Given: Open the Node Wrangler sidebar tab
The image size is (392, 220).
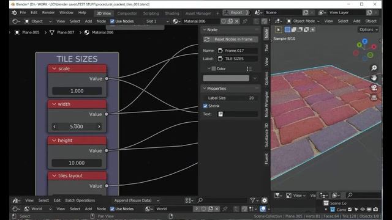Looking at the screenshot, I should [x=266, y=104].
